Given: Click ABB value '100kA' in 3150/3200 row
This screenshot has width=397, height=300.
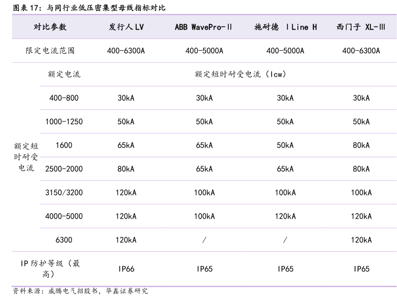Looking at the screenshot, I should (x=204, y=192).
